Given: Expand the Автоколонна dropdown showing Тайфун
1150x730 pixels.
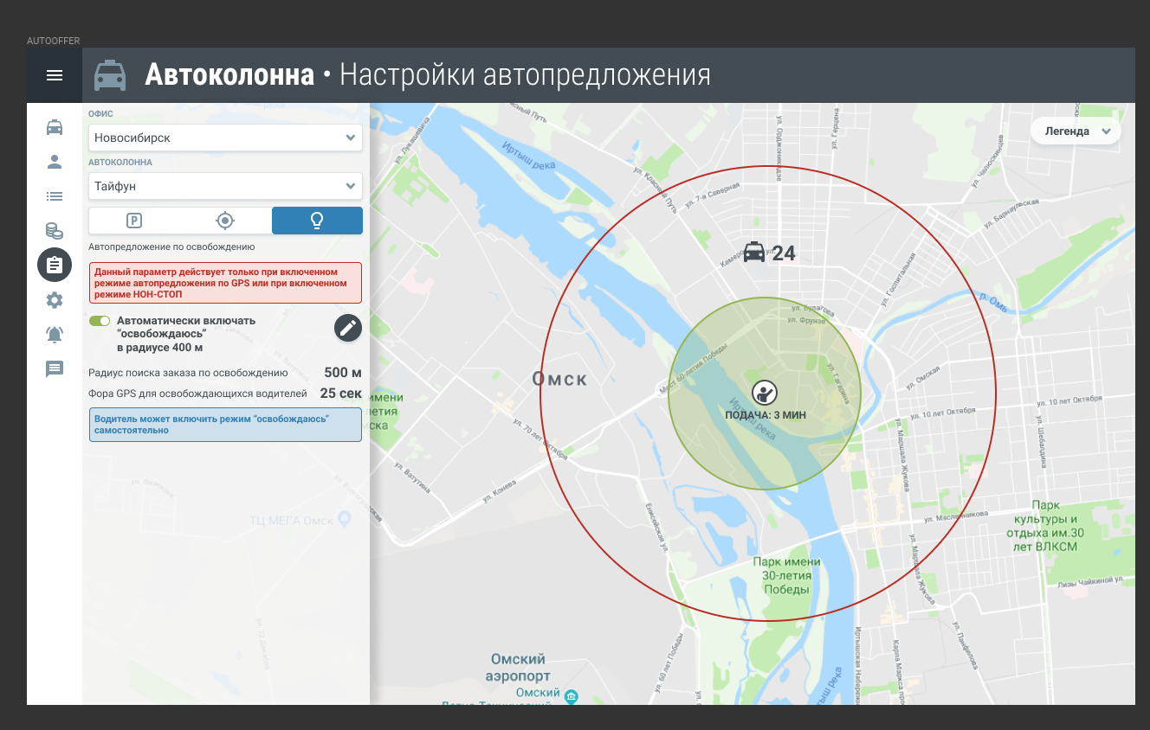Looking at the screenshot, I should [x=225, y=186].
